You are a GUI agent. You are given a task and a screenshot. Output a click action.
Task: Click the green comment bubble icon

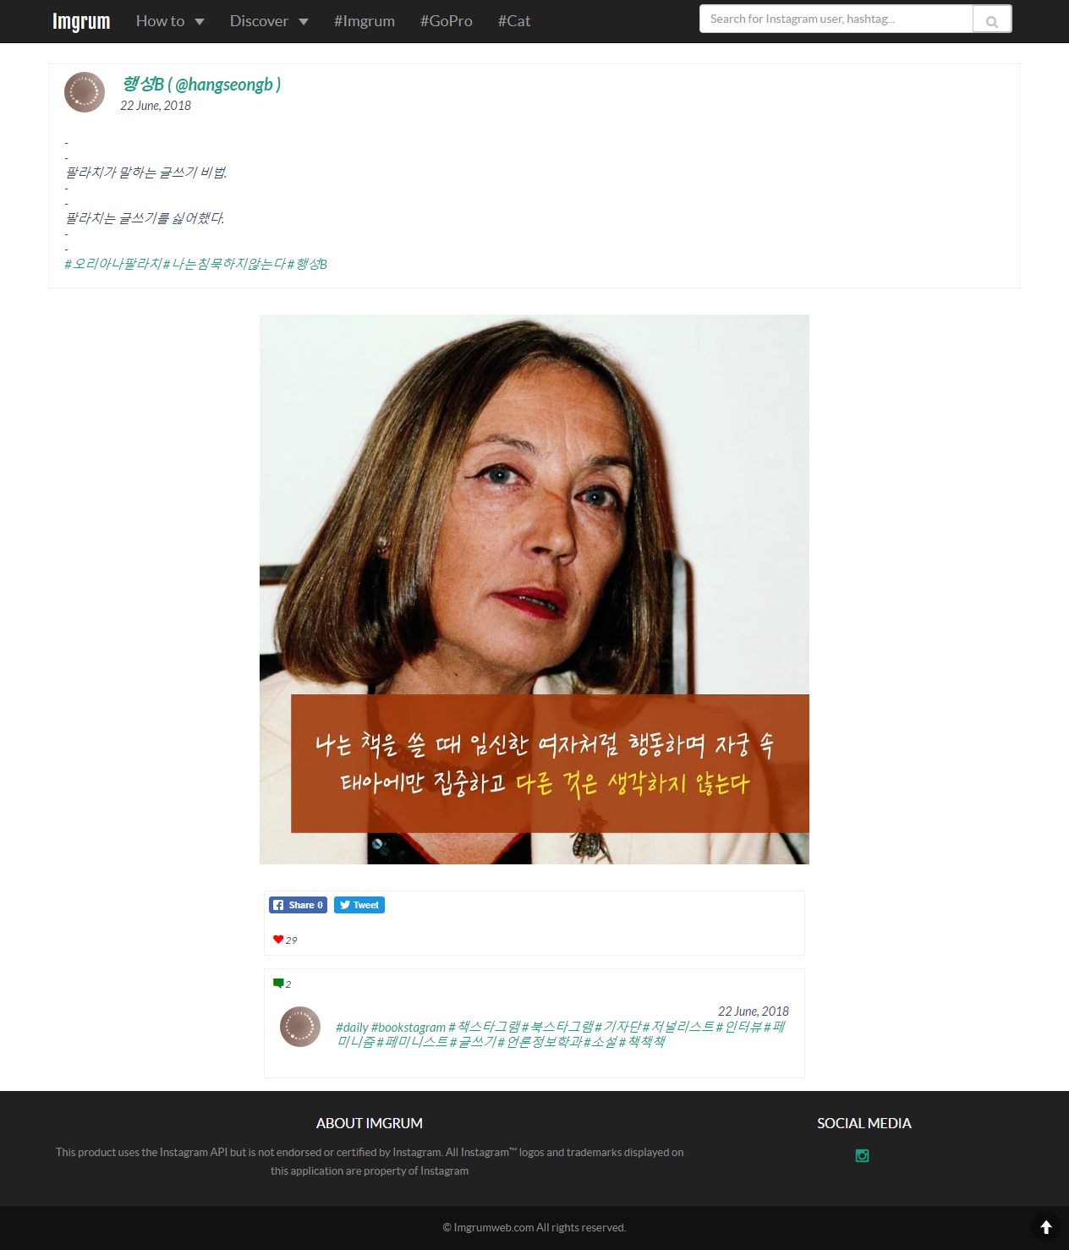(278, 984)
